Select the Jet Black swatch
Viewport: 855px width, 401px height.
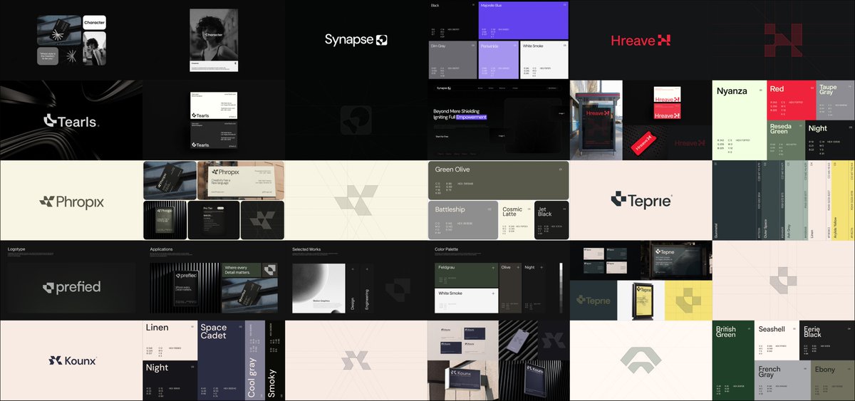tap(552, 219)
